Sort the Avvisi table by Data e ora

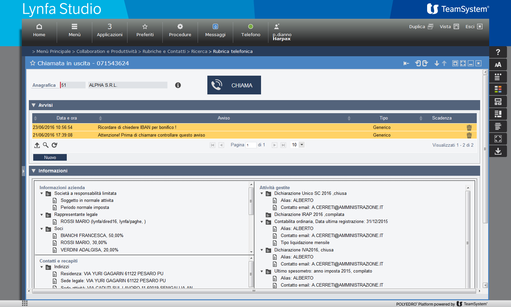[x=67, y=118]
